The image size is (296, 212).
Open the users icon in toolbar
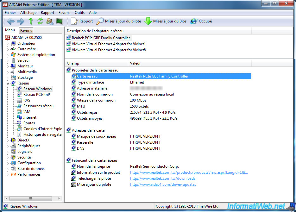[x=50, y=21]
